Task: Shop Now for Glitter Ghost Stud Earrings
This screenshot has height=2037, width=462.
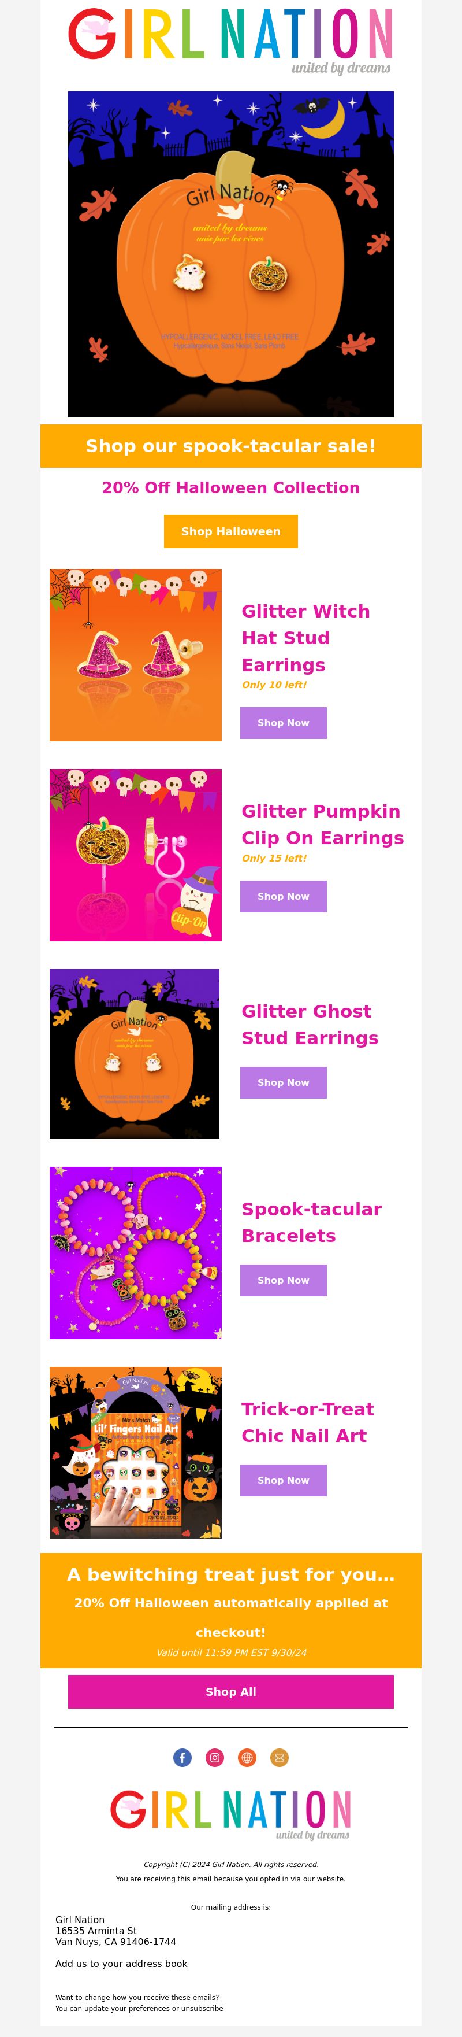Action: pyautogui.click(x=284, y=1082)
